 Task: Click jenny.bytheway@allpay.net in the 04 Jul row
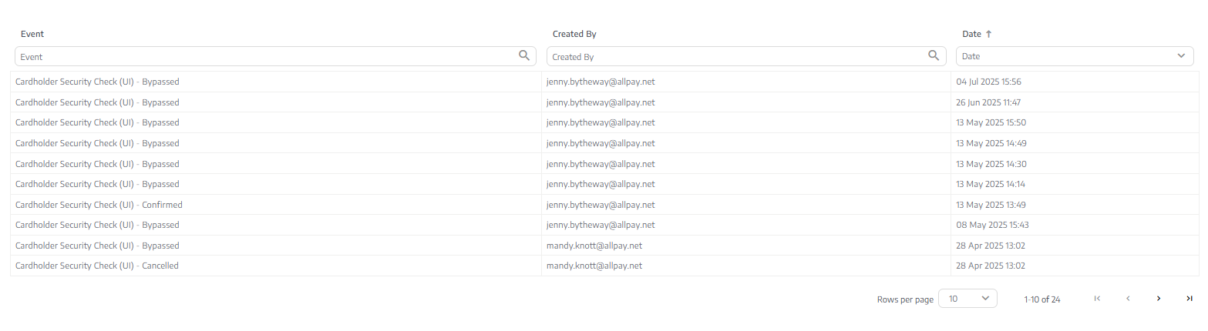[601, 82]
